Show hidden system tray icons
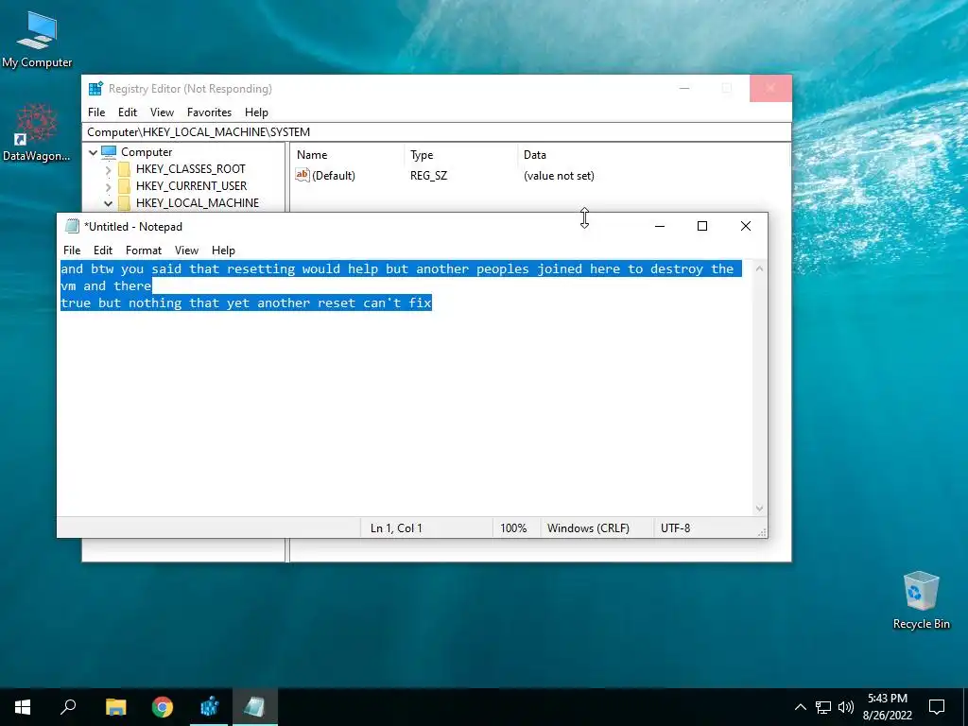 [x=800, y=707]
